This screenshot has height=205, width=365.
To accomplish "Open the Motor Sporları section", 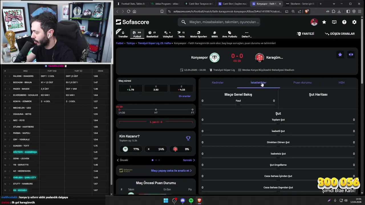I will click(198, 34).
